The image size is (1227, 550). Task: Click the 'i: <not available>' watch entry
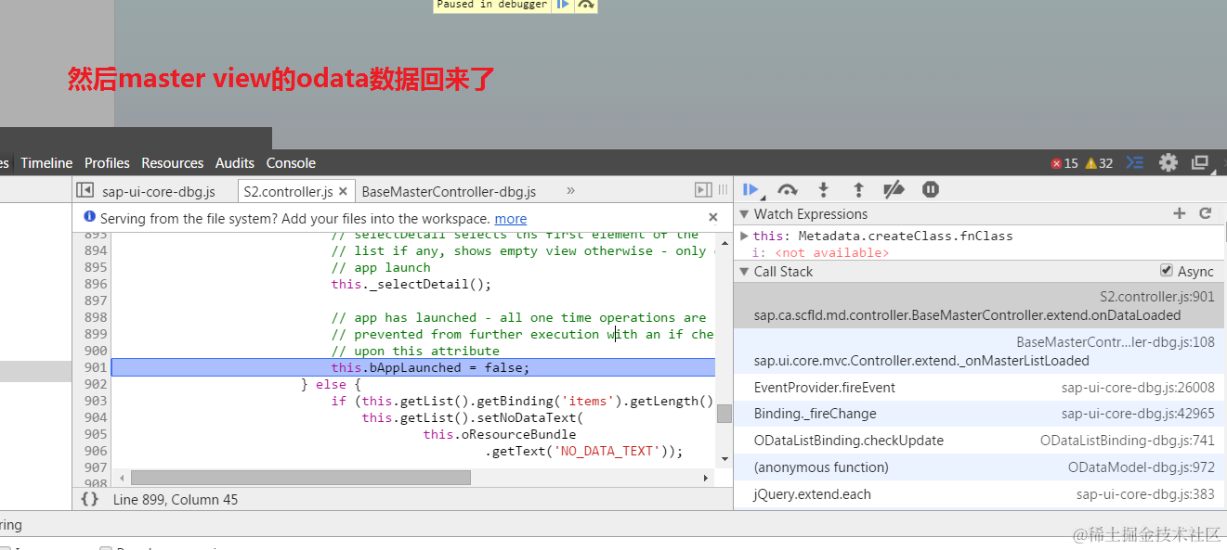click(820, 252)
